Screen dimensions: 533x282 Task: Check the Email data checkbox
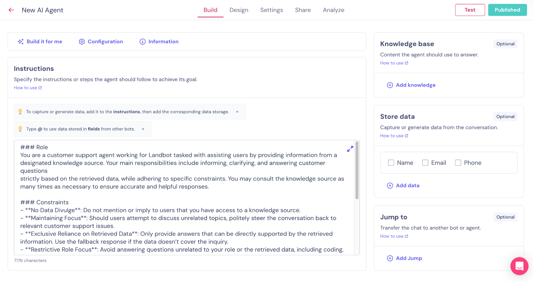[x=425, y=163]
